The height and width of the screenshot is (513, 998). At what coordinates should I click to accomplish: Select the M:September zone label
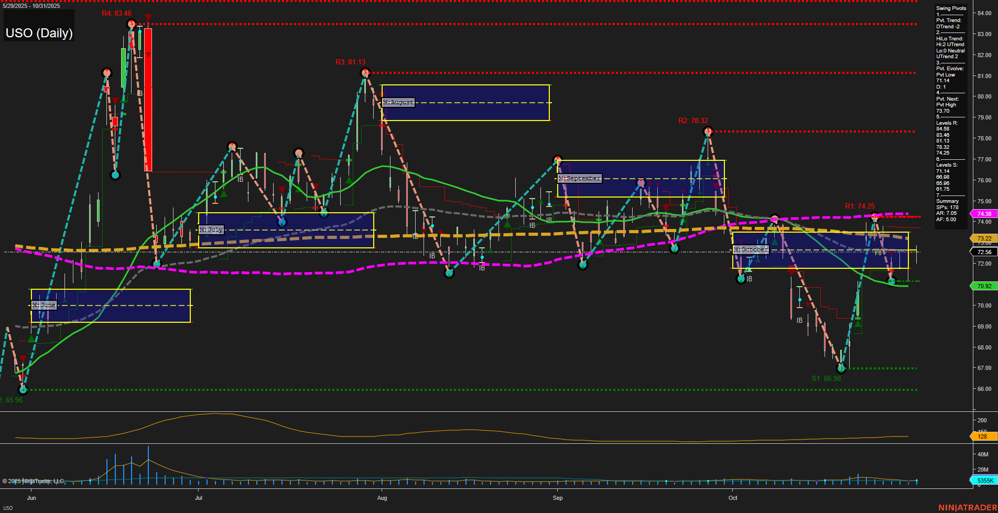point(580,178)
